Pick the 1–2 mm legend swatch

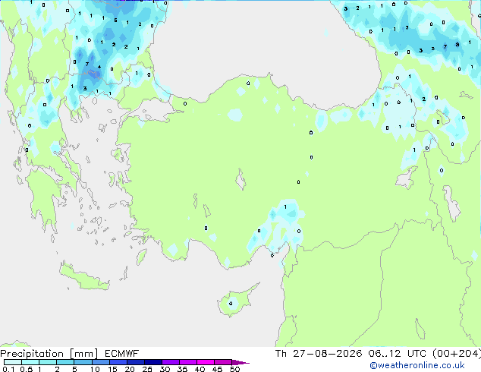tap(48, 362)
